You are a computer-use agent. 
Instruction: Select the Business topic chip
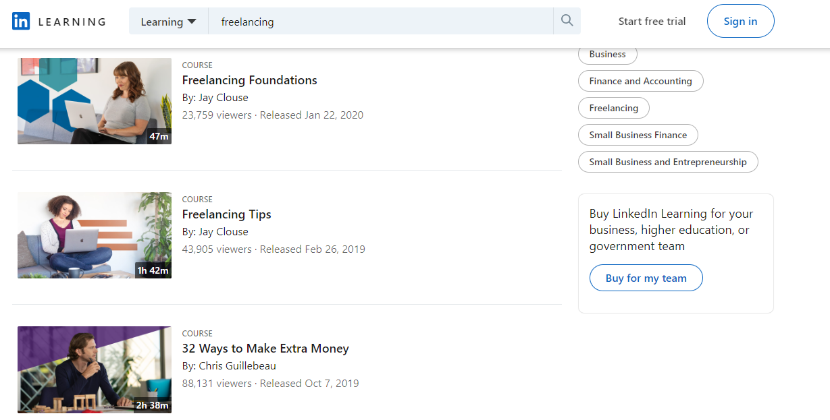coord(607,54)
